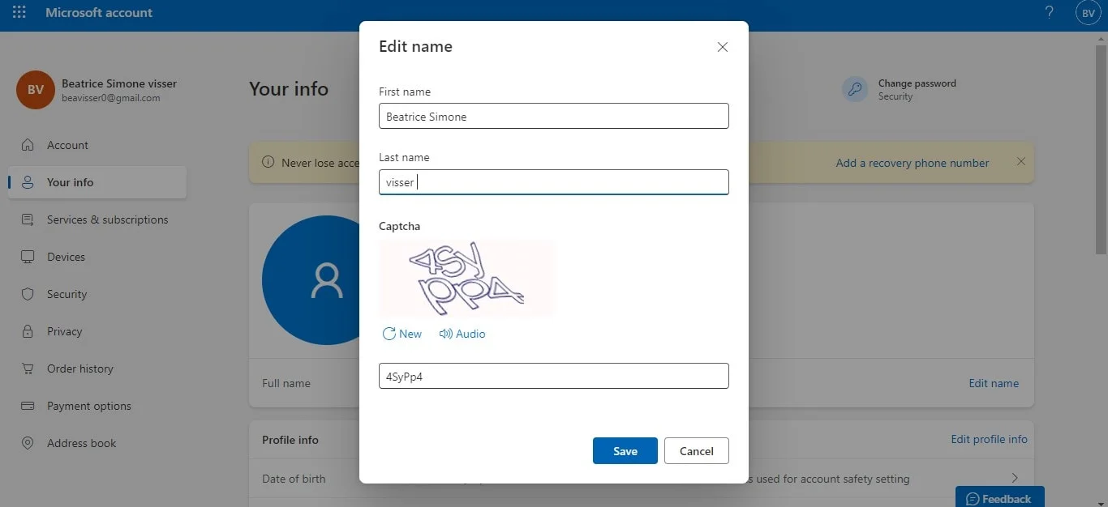
Task: Click the beavisser0@gmail.com email text
Action: point(111,98)
